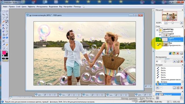The width and height of the screenshot is (185, 104).
Task: Zoom in with plus button in Масштаб
Action: point(182,23)
